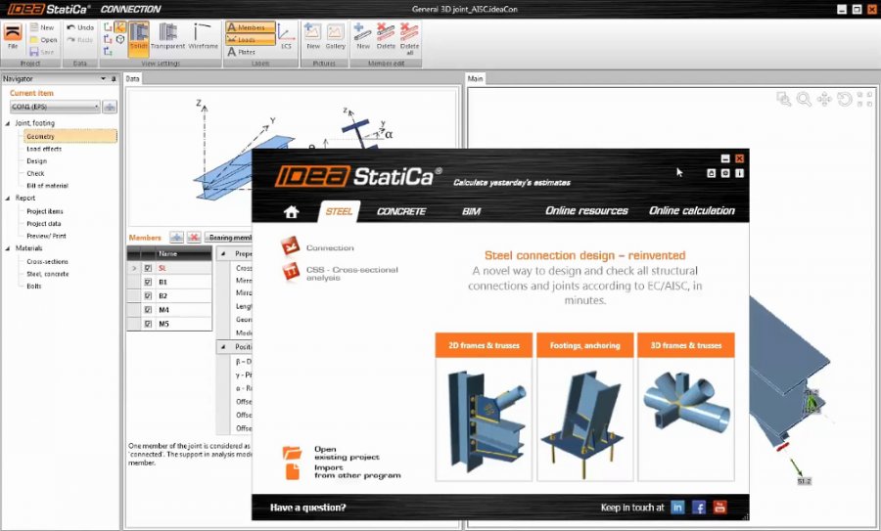Click the 3D cube view icon
The image size is (881, 531).
(120, 39)
